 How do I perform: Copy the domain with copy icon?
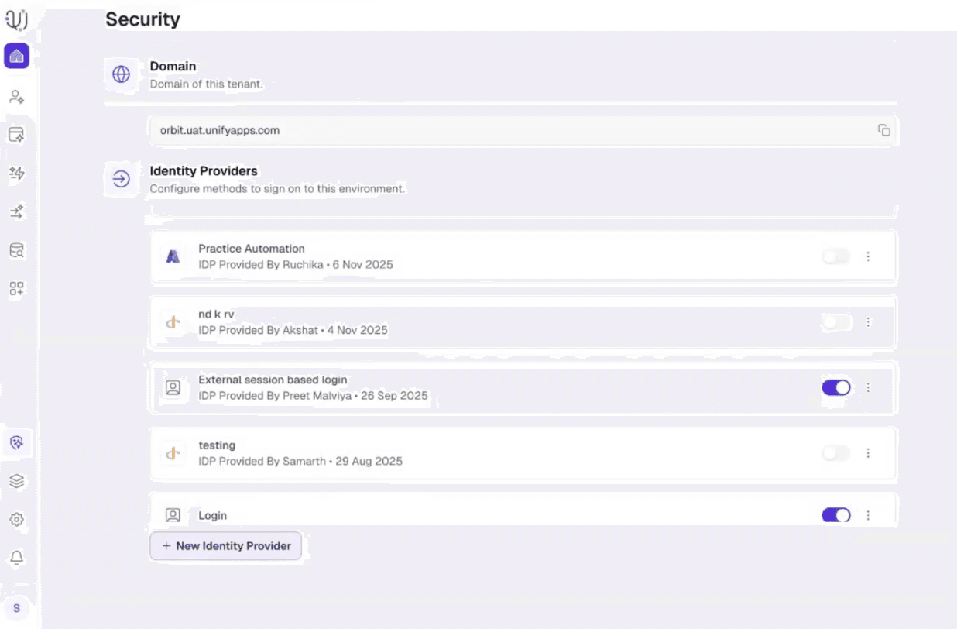pos(883,130)
